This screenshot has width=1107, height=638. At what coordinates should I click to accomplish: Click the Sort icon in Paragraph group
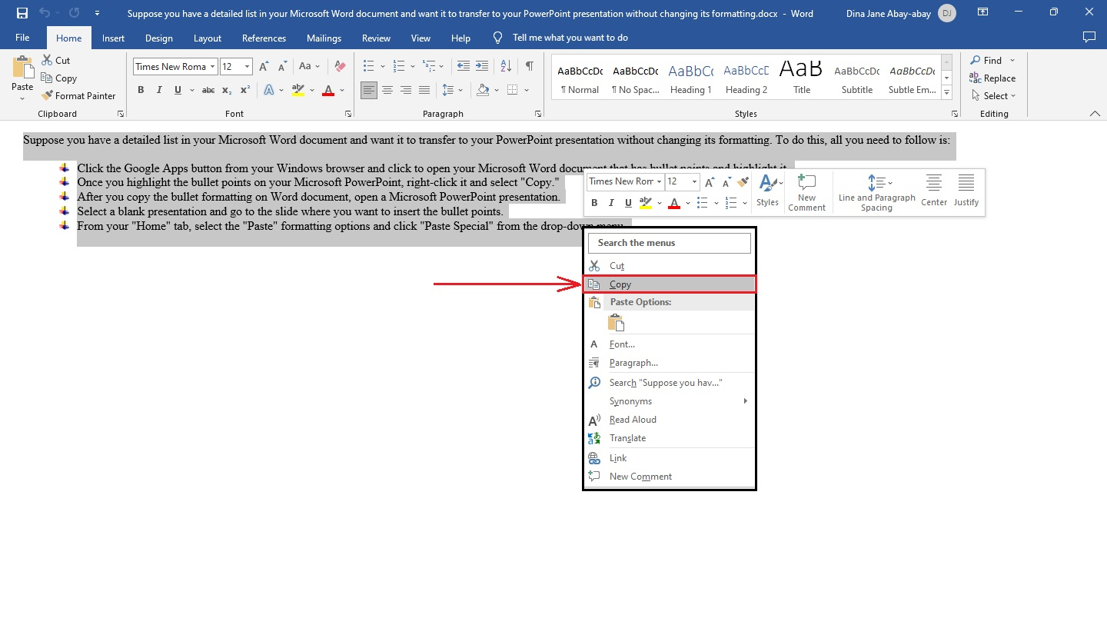(505, 66)
